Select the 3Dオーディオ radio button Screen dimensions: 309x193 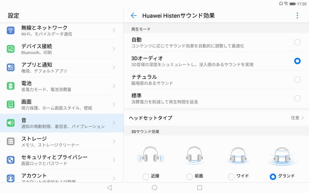coord(297,61)
